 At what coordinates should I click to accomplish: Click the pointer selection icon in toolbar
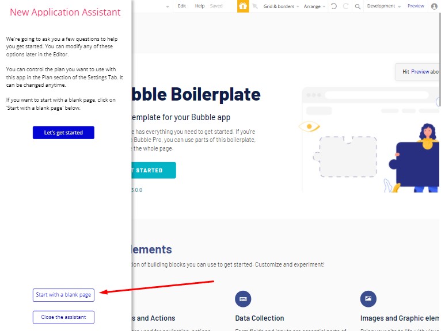tap(255, 6)
